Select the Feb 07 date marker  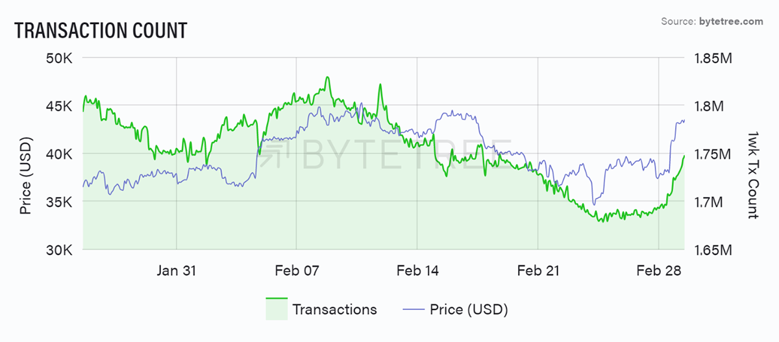[x=297, y=270]
